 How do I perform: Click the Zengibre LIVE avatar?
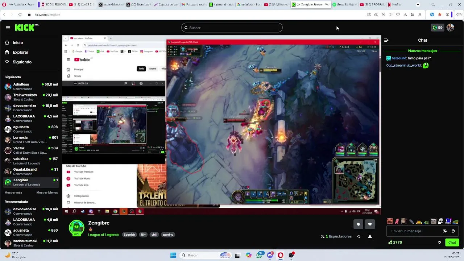[x=76, y=228]
